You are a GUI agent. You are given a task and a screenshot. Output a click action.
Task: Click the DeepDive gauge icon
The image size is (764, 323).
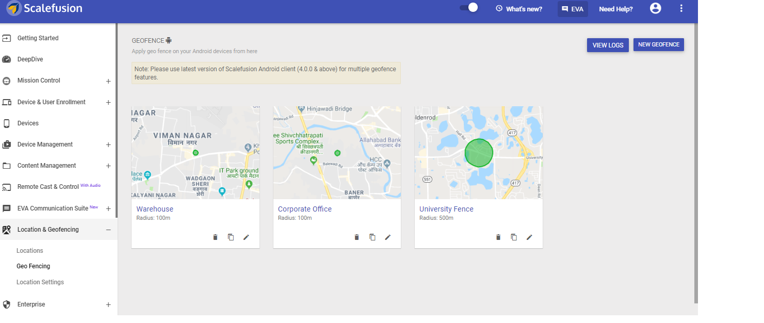click(7, 59)
